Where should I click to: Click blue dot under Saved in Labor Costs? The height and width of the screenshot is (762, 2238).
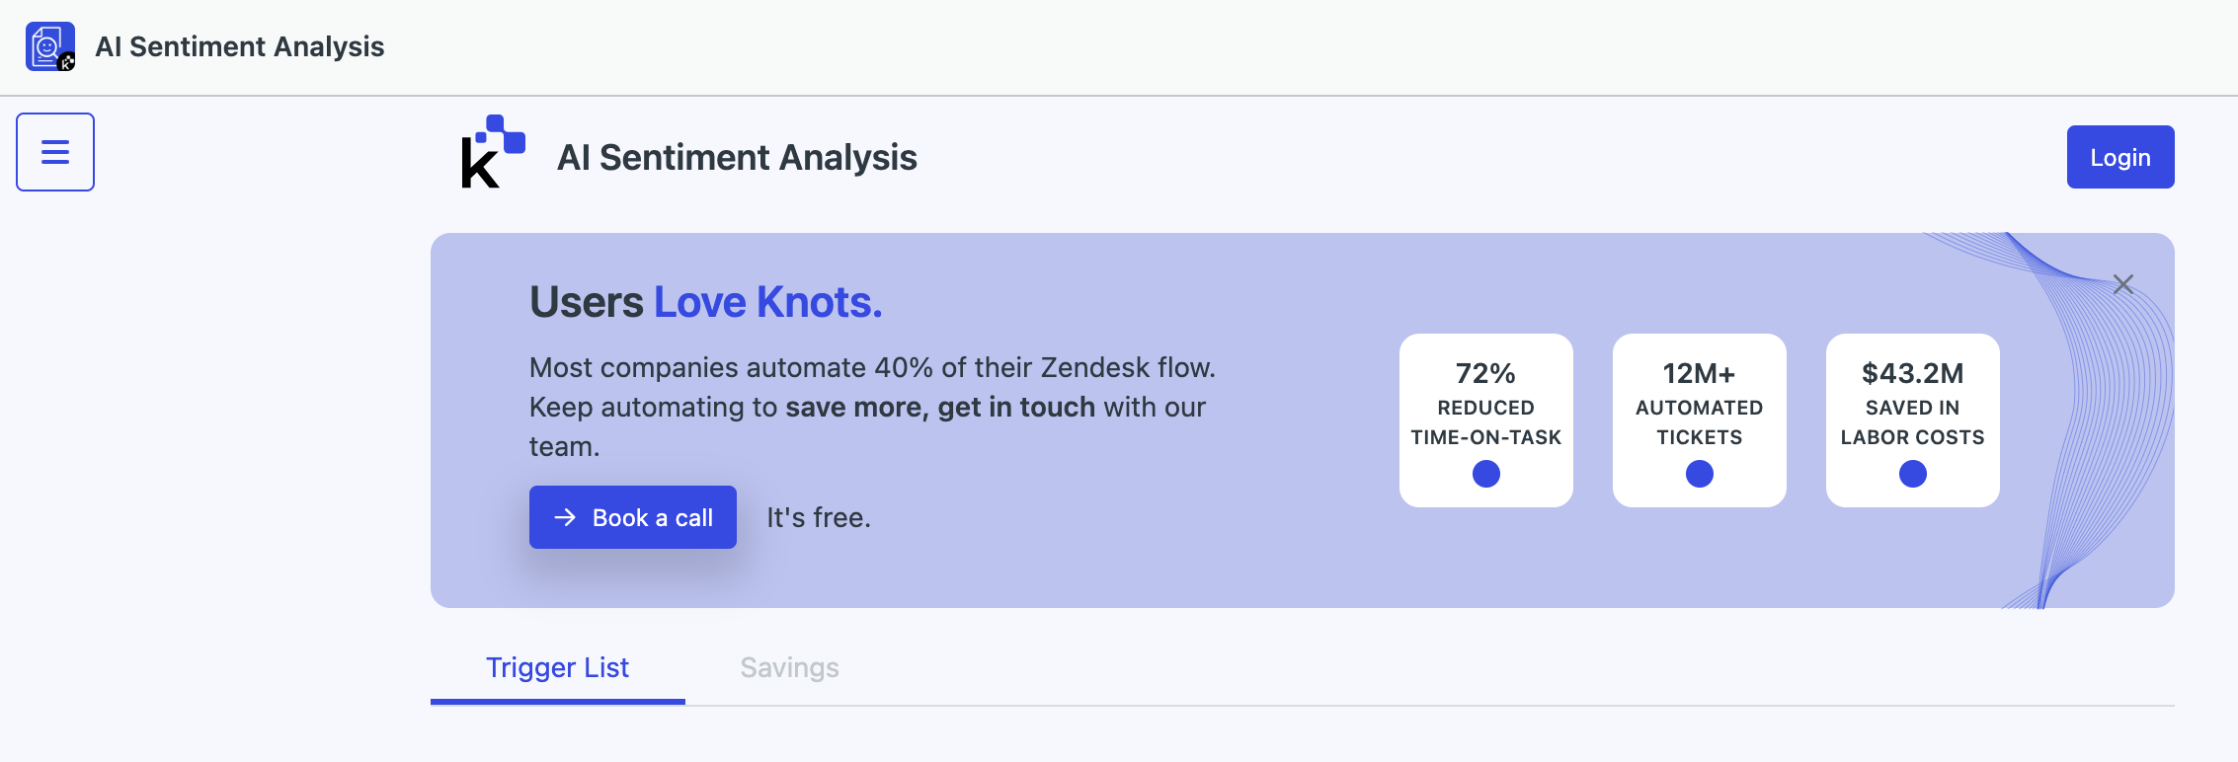tap(1913, 475)
